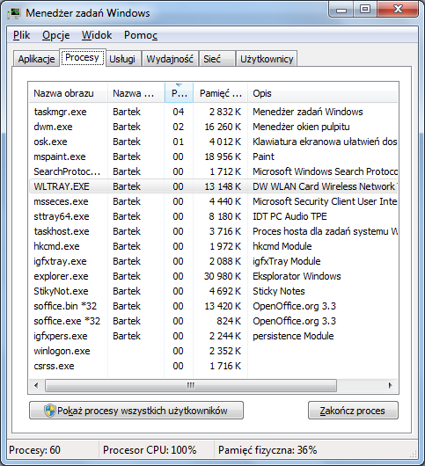This screenshot has height=466, width=425.
Task: Select the Procesy tab
Action: pos(83,57)
